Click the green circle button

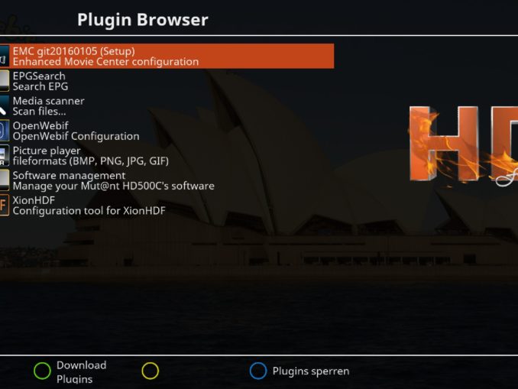click(x=42, y=371)
